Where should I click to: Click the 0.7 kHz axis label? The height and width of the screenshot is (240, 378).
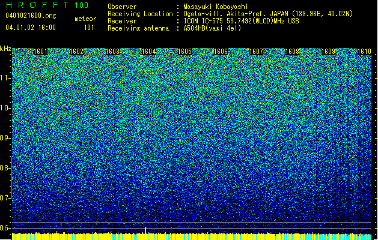[5, 198]
